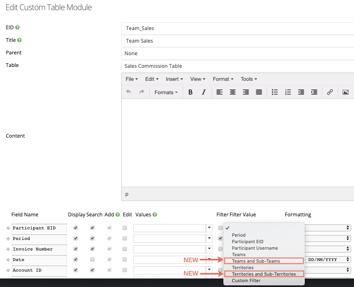Select Teams and Sub-Teams filter option
The image size is (354, 287).
point(264,261)
